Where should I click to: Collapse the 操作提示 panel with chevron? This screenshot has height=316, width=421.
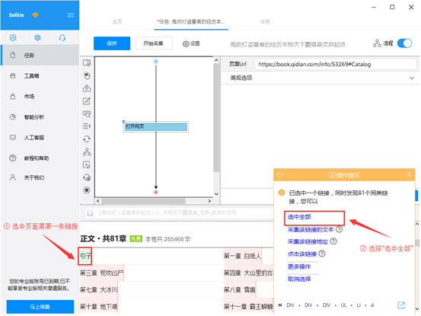click(x=409, y=175)
